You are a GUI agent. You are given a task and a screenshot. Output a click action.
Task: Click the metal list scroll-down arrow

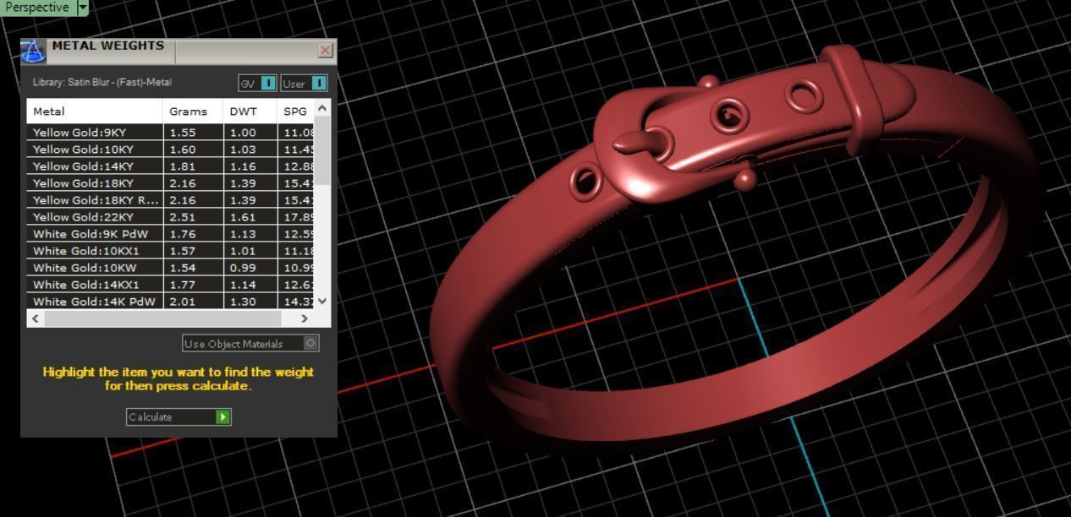click(321, 301)
